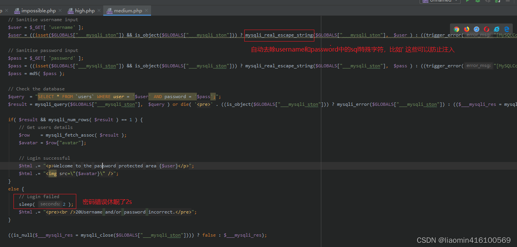Open preview in Edge browser
Screen dimensions: 517x247
tap(507, 29)
